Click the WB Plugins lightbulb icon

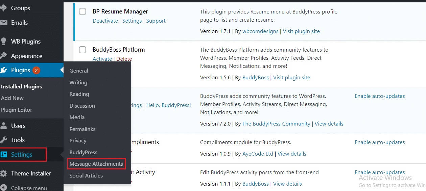coord(3,42)
